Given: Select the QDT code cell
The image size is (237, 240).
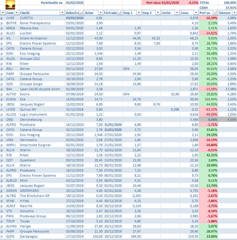Looking at the screenshot, I should pyautogui.click(x=12, y=160).
